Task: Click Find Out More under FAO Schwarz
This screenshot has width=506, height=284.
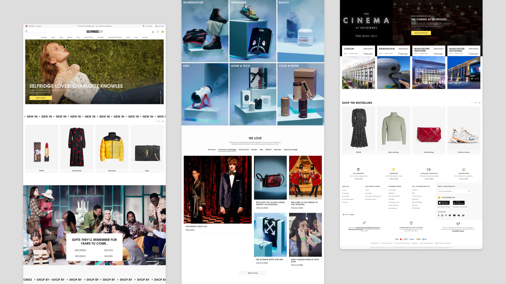Action: point(297,208)
